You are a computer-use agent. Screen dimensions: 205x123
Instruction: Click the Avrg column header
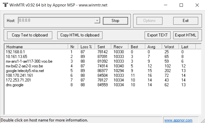coord(154,47)
